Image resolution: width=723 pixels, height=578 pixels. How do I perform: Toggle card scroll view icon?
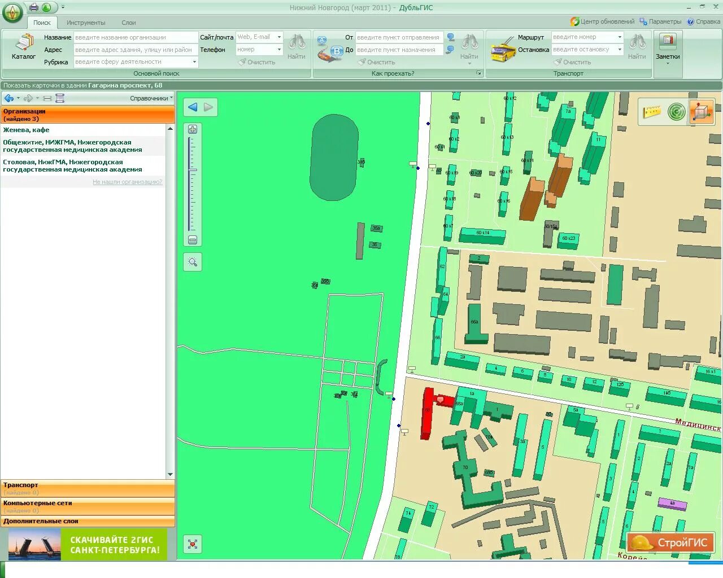click(x=60, y=98)
